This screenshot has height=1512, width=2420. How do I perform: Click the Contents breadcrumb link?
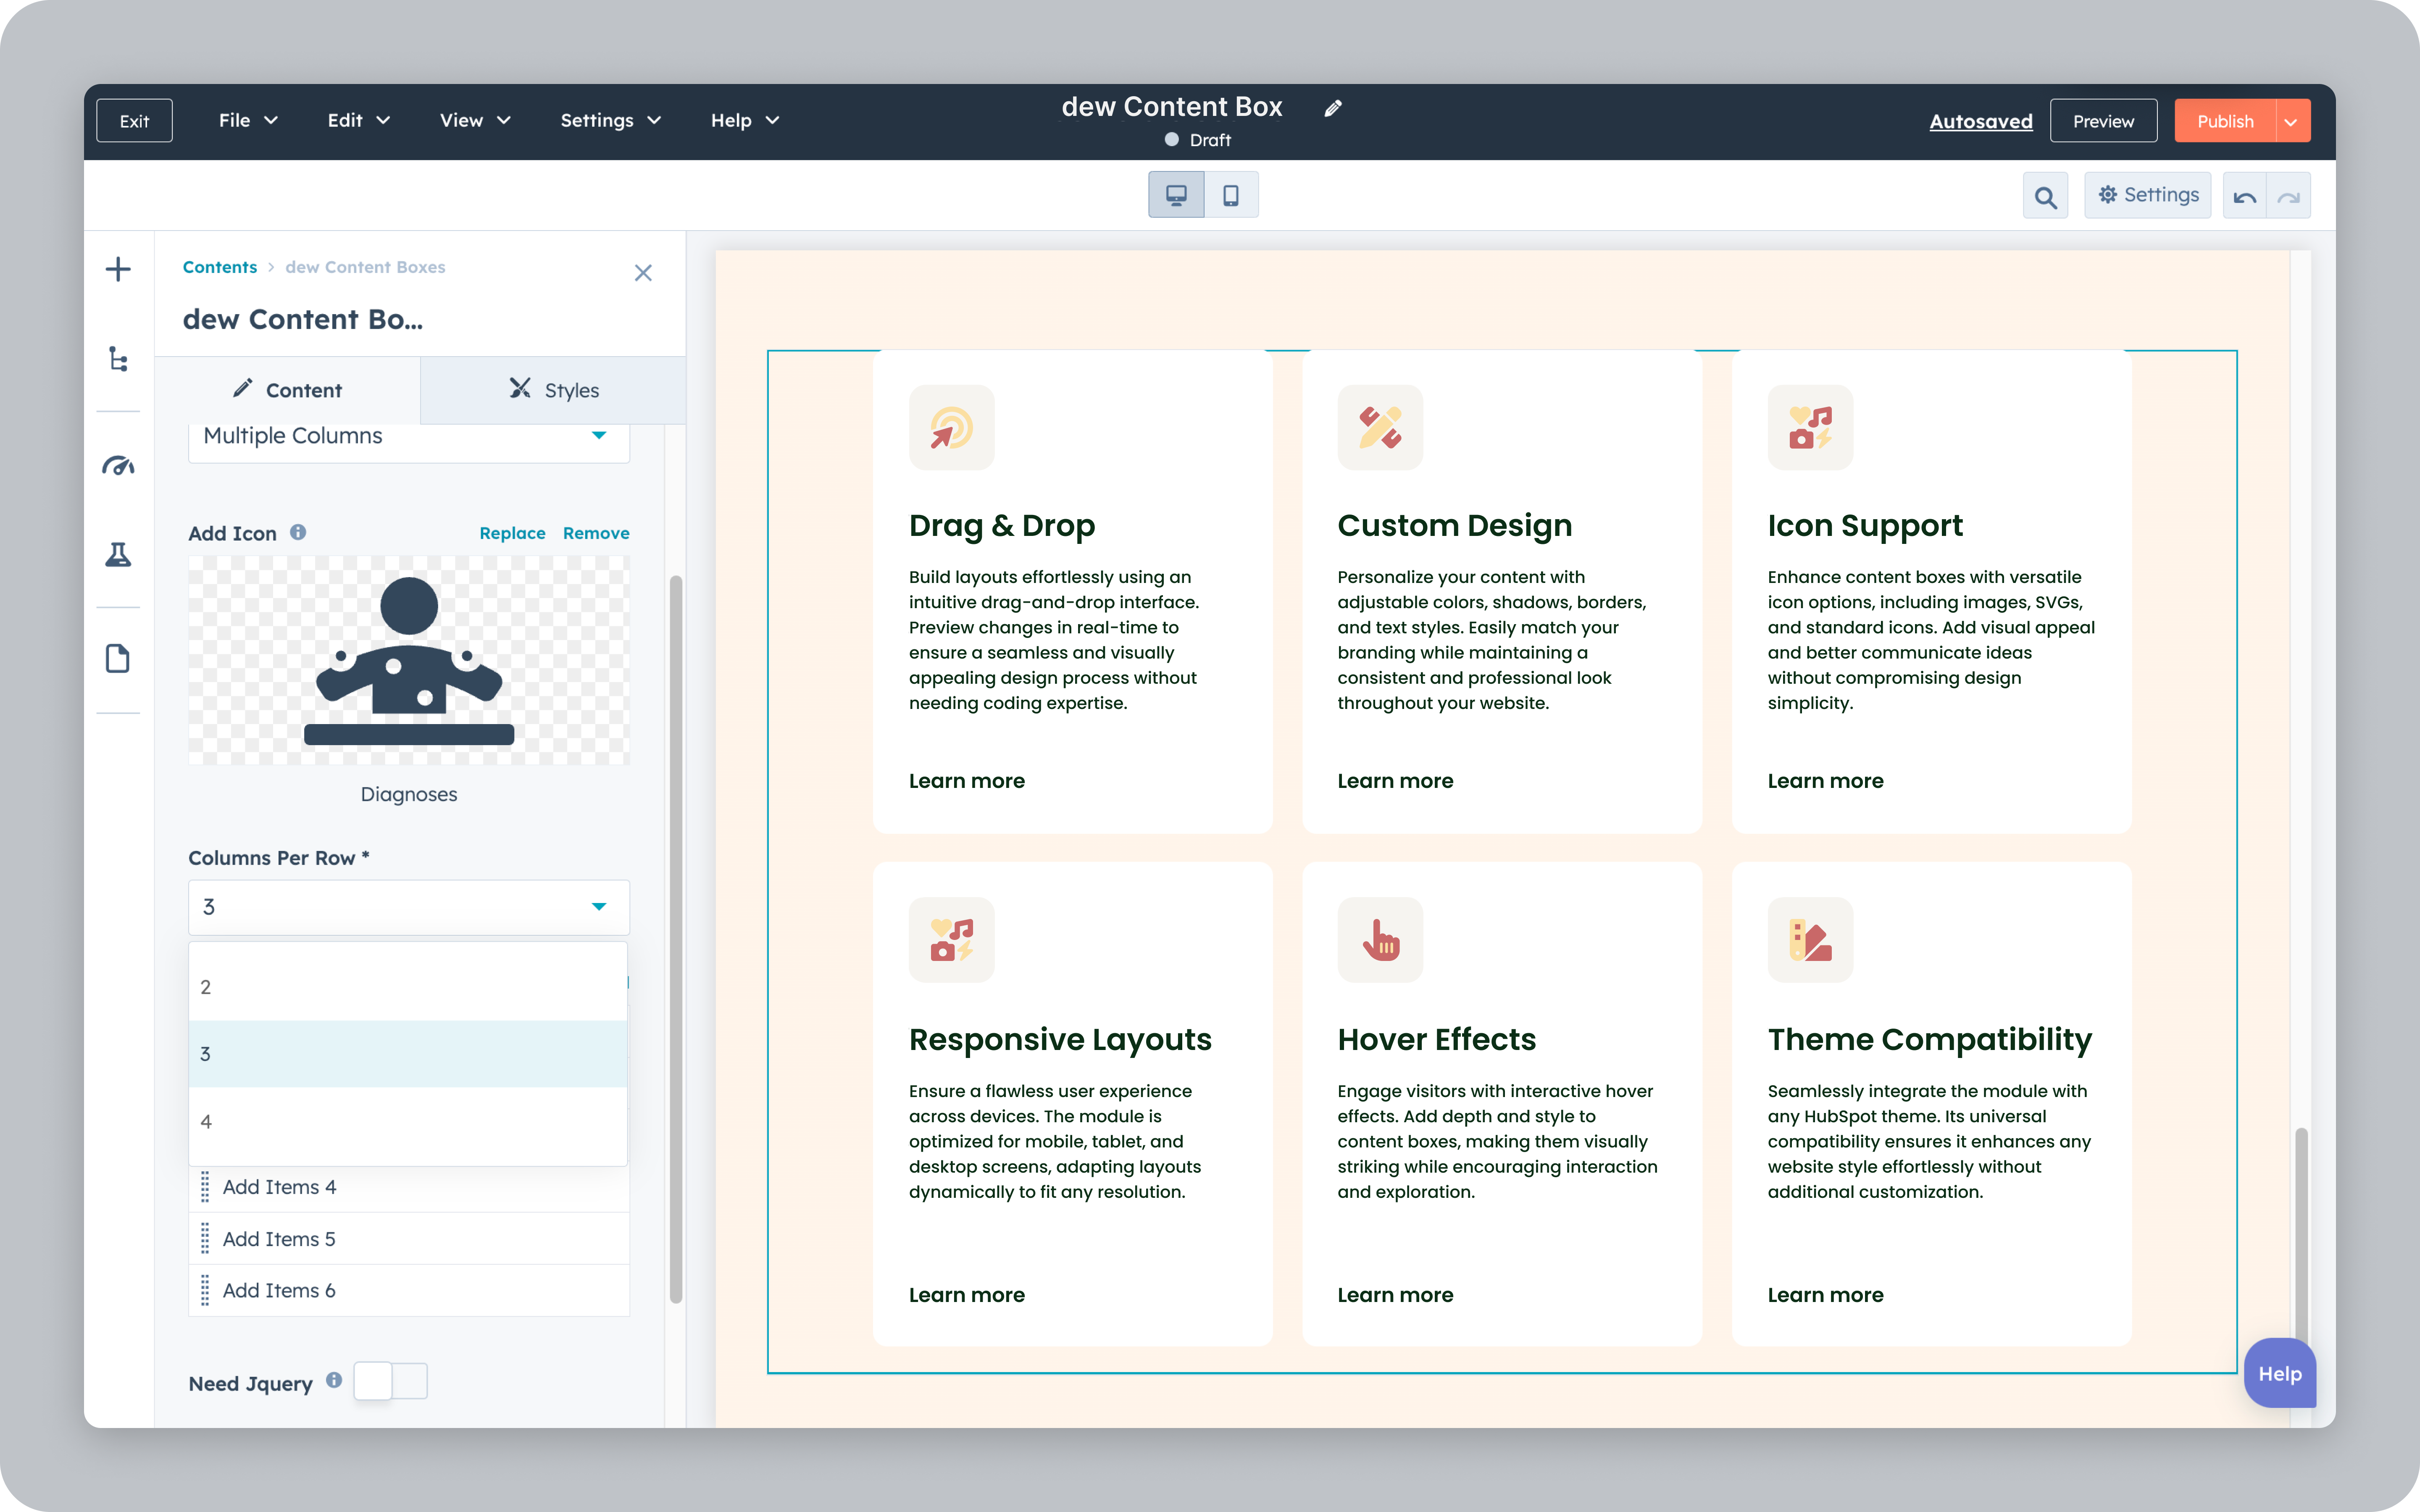219,267
